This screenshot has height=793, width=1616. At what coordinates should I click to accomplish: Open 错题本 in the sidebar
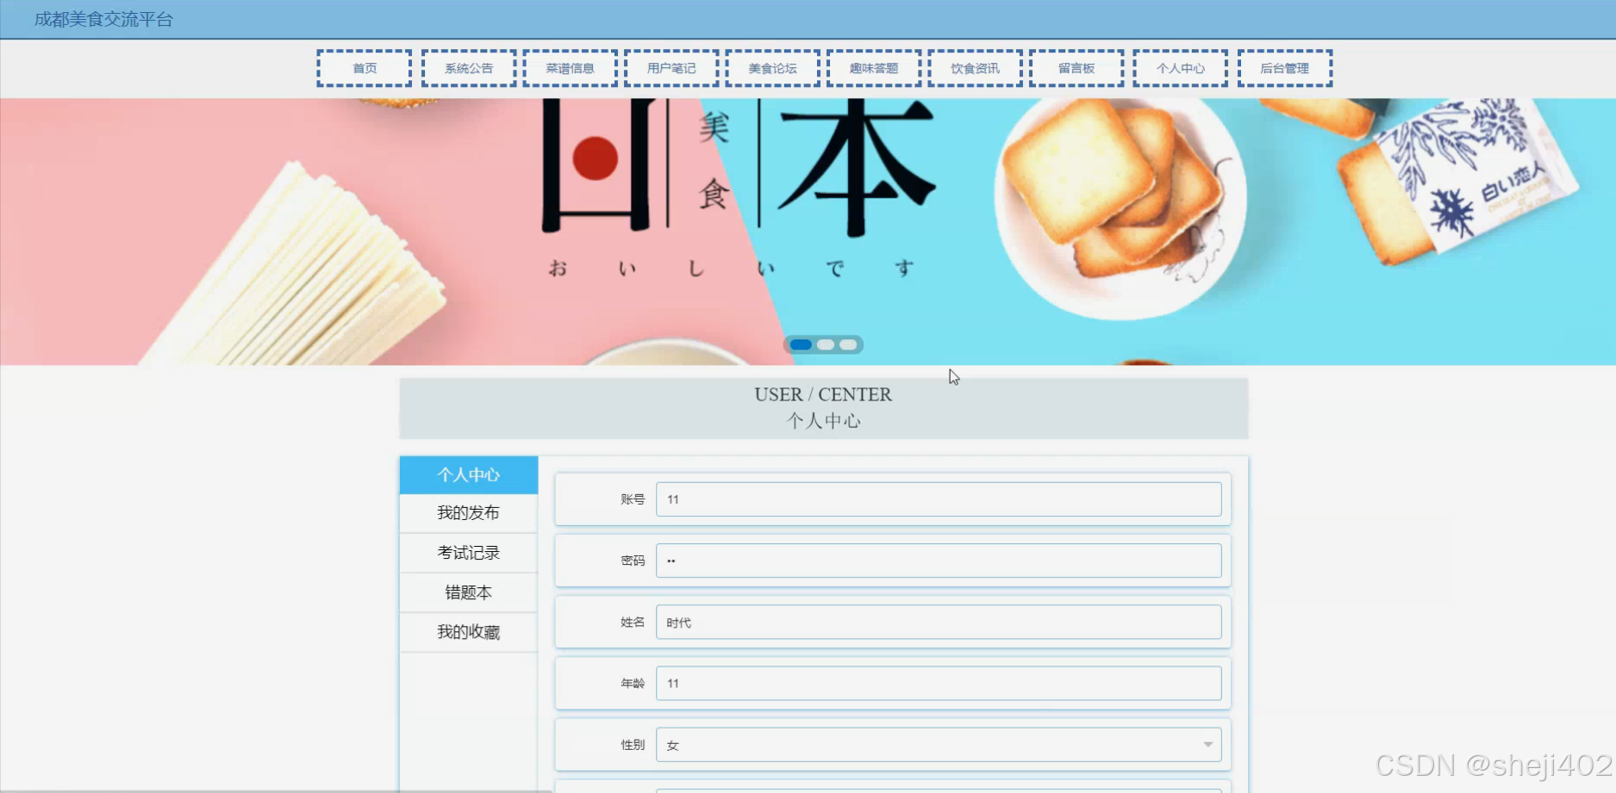coord(469,592)
